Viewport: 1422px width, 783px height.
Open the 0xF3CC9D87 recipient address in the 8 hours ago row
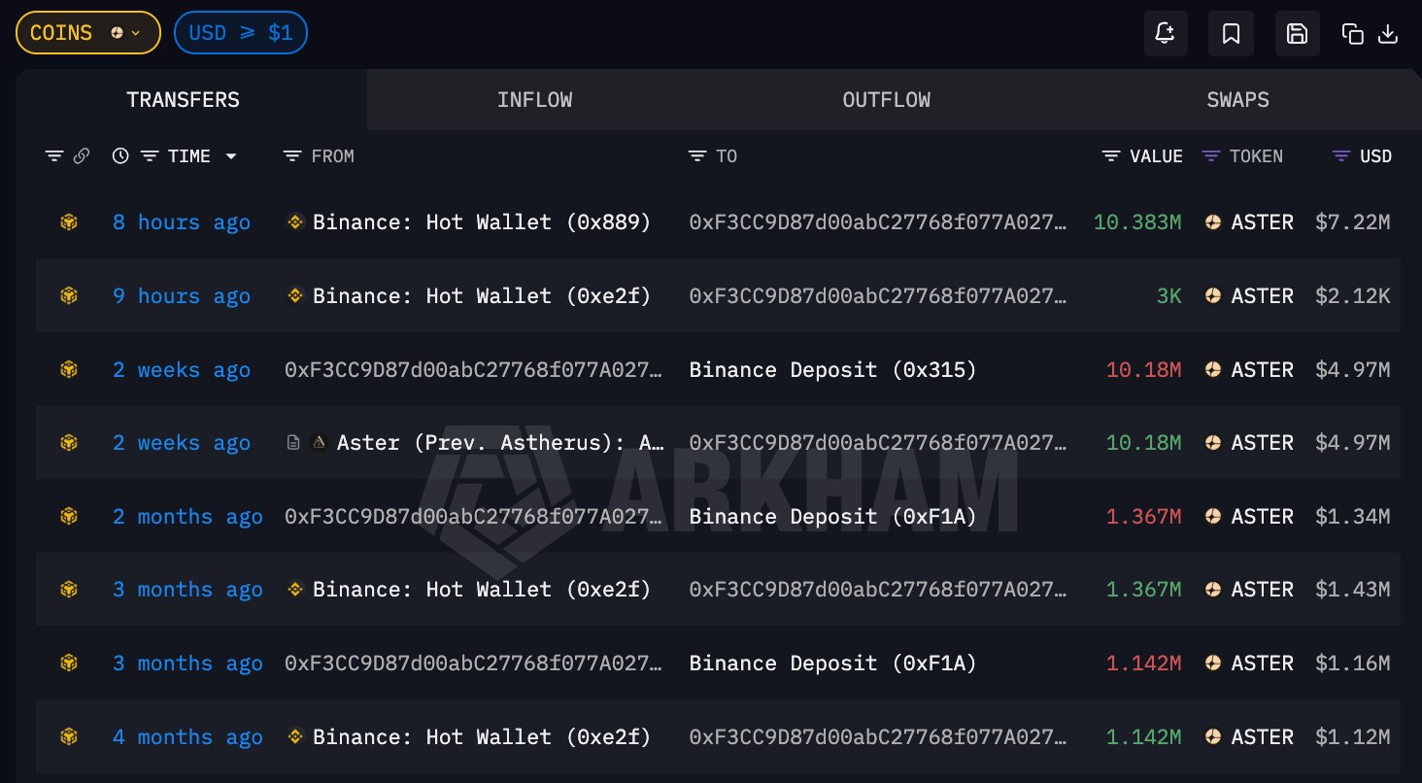pos(878,222)
